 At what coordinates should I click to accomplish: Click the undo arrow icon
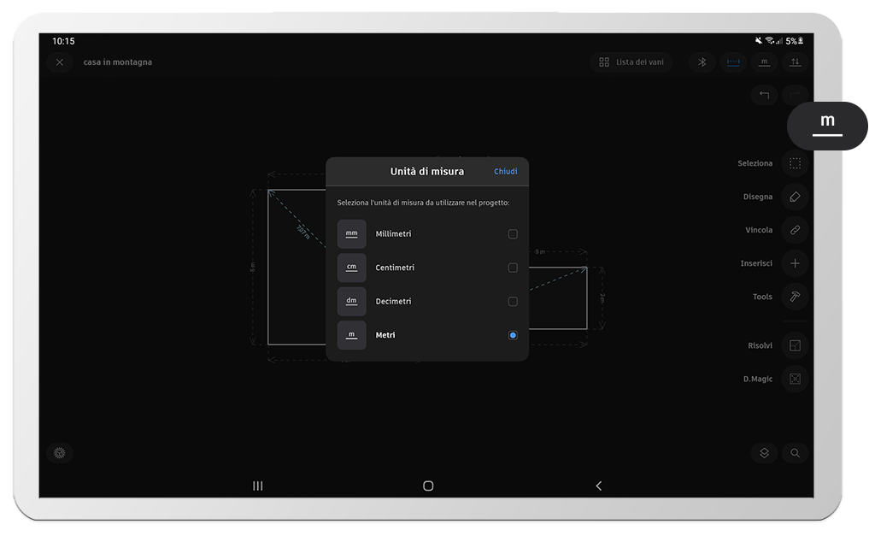pos(764,95)
